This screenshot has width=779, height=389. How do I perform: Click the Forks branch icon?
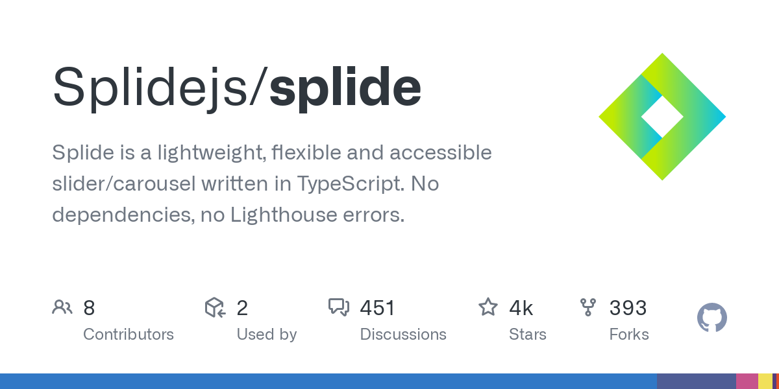(588, 307)
